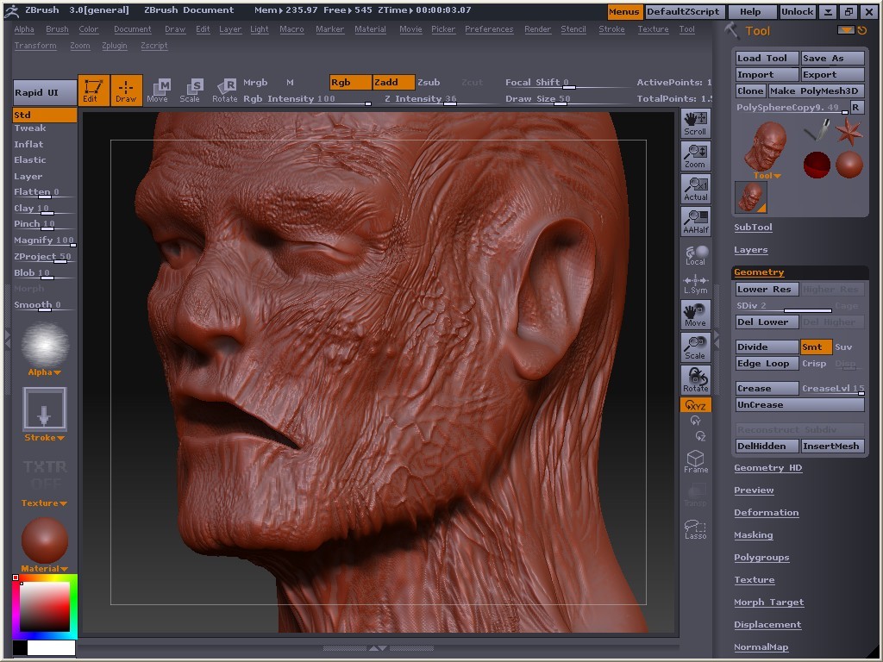Screen dimensions: 883x662
Task: Open the Material selection popup
Action: [x=45, y=545]
